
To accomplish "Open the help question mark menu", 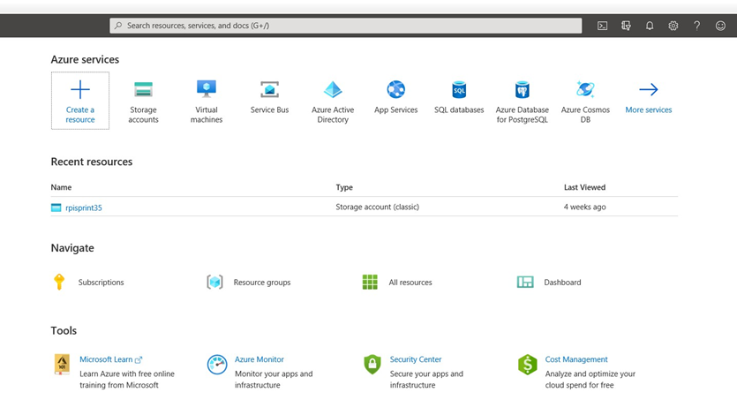I will pyautogui.click(x=696, y=26).
